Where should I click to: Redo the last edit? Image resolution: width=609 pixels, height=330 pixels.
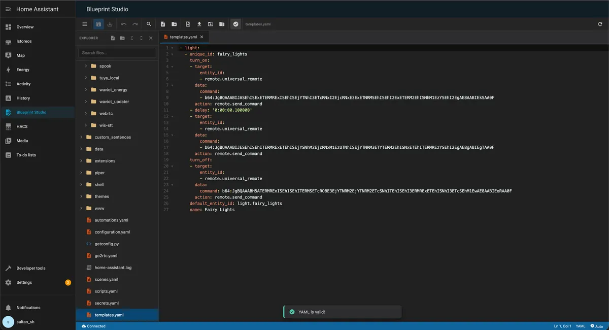(x=135, y=24)
